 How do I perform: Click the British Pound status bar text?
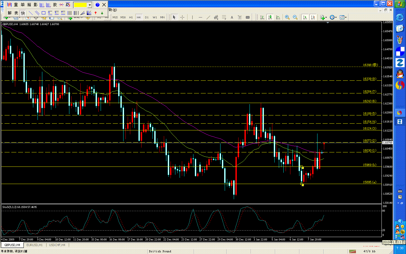pyautogui.click(x=160, y=251)
